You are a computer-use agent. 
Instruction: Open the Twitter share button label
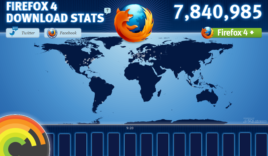pos(28,33)
